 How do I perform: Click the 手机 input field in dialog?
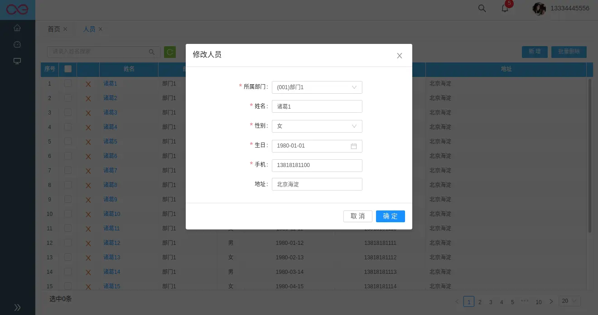317,166
